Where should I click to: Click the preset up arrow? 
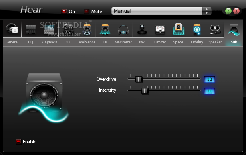[207, 9]
